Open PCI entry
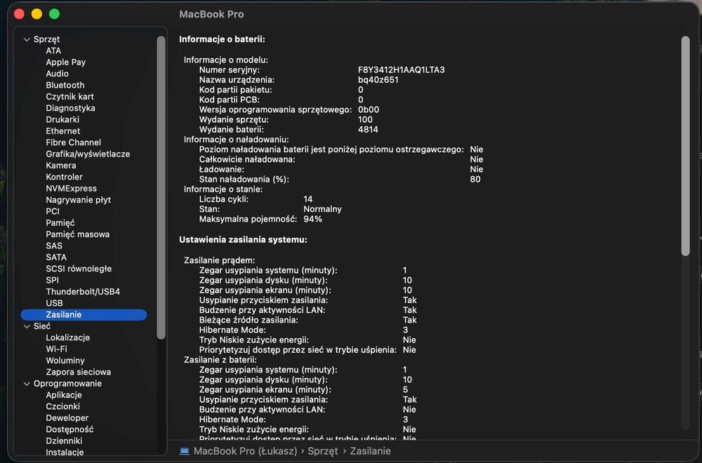This screenshot has height=463, width=702. (x=52, y=212)
